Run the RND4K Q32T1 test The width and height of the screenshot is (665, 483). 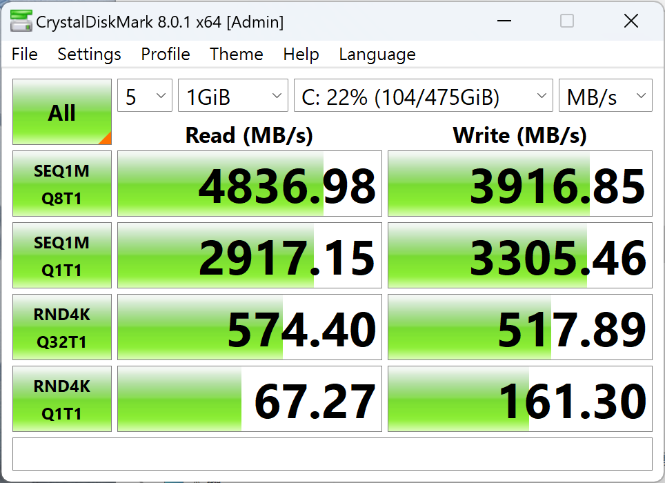[x=62, y=327]
